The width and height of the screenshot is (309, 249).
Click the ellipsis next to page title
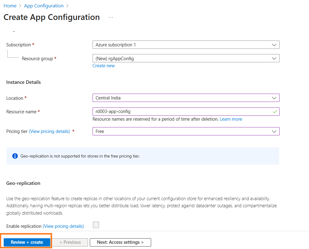(x=110, y=18)
